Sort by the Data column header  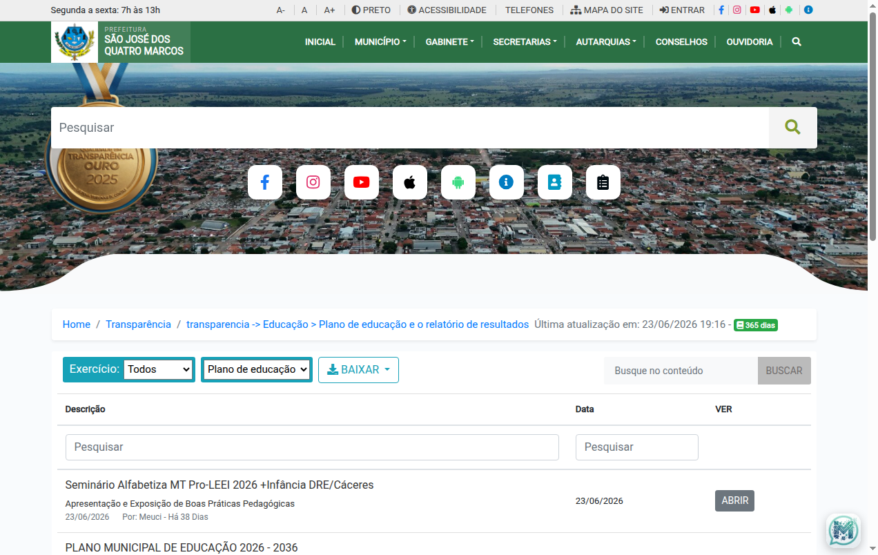click(x=585, y=409)
